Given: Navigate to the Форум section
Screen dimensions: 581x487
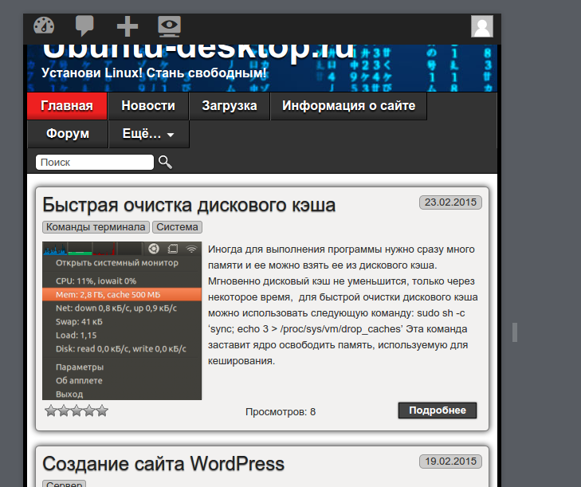Looking at the screenshot, I should point(67,134).
